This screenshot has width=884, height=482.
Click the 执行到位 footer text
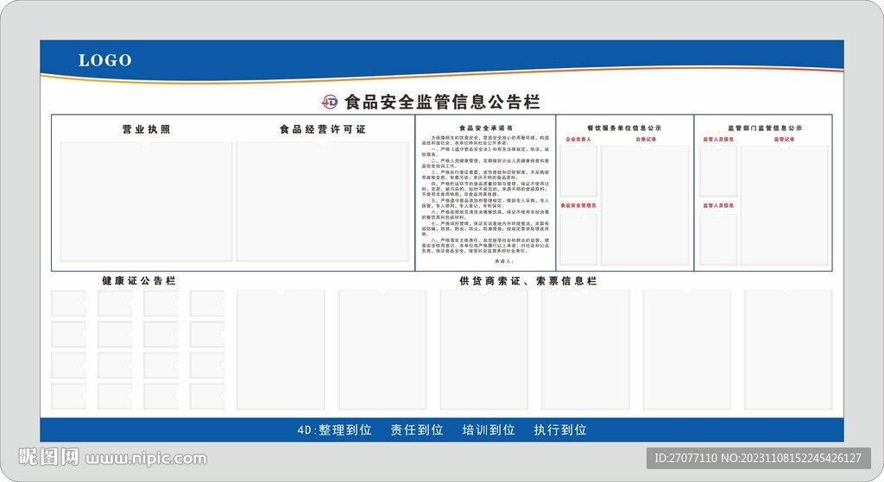559,429
